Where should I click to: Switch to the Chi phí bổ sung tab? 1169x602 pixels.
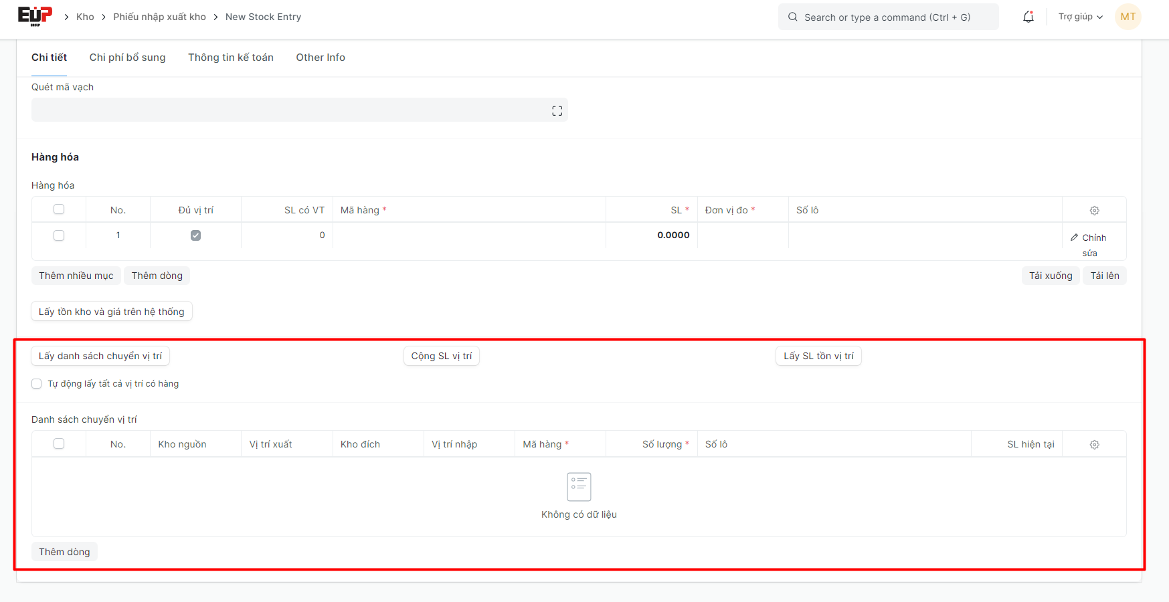pos(127,58)
